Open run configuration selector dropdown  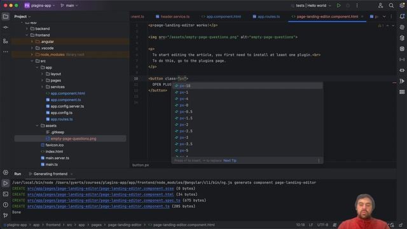point(311,6)
